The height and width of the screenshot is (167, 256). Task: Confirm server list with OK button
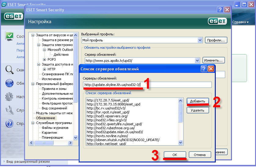tap(175, 155)
